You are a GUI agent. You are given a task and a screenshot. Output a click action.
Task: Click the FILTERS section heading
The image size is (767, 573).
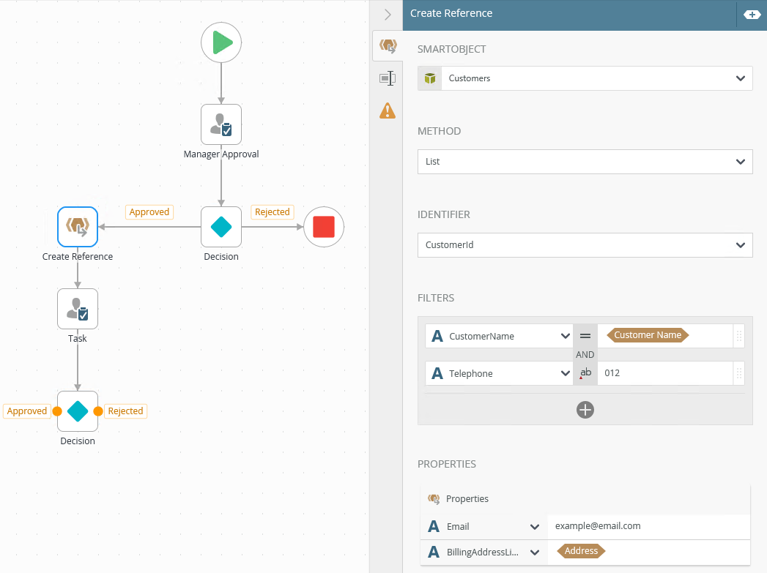[x=436, y=298]
